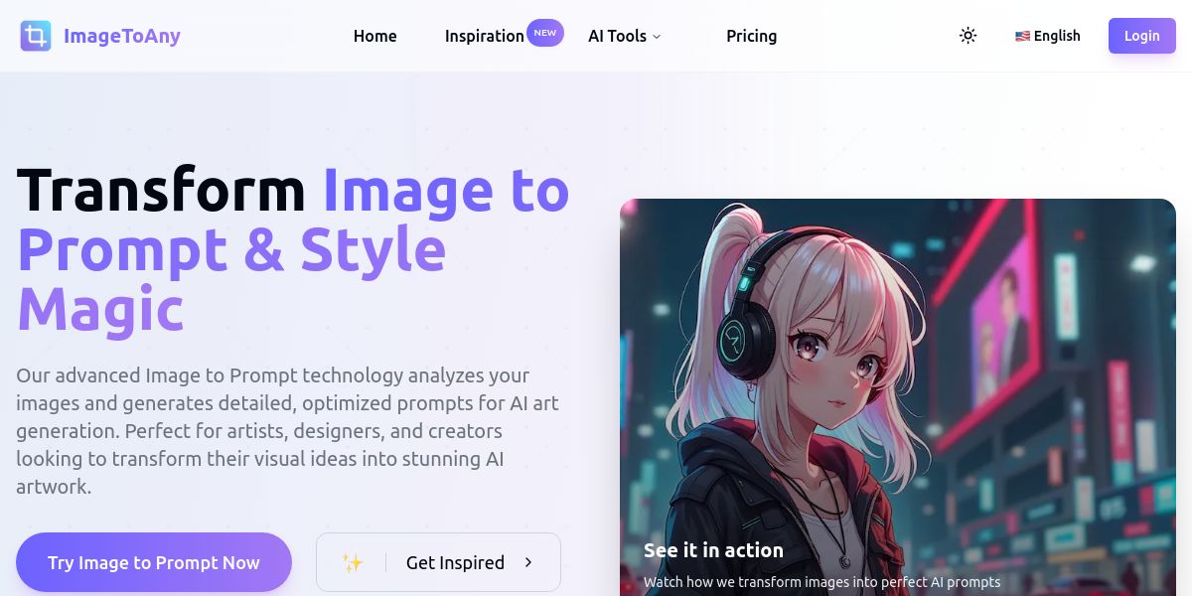Viewport: 1192px width, 596px height.
Task: Open the English language selector
Action: coord(1048,36)
